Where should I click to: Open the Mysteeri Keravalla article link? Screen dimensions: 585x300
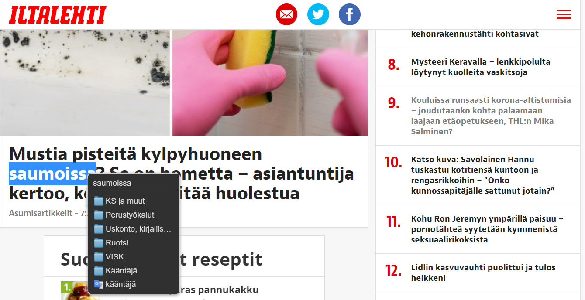[481, 67]
